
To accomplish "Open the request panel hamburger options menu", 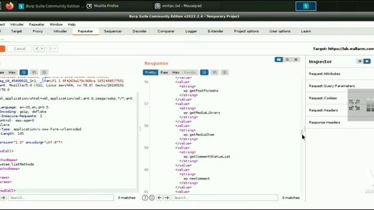I will 44,72.
